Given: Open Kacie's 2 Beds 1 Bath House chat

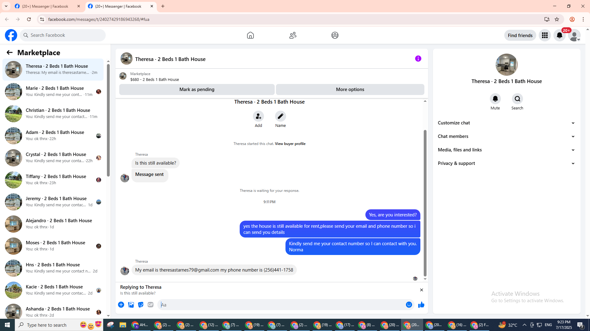Looking at the screenshot, I should (53, 290).
